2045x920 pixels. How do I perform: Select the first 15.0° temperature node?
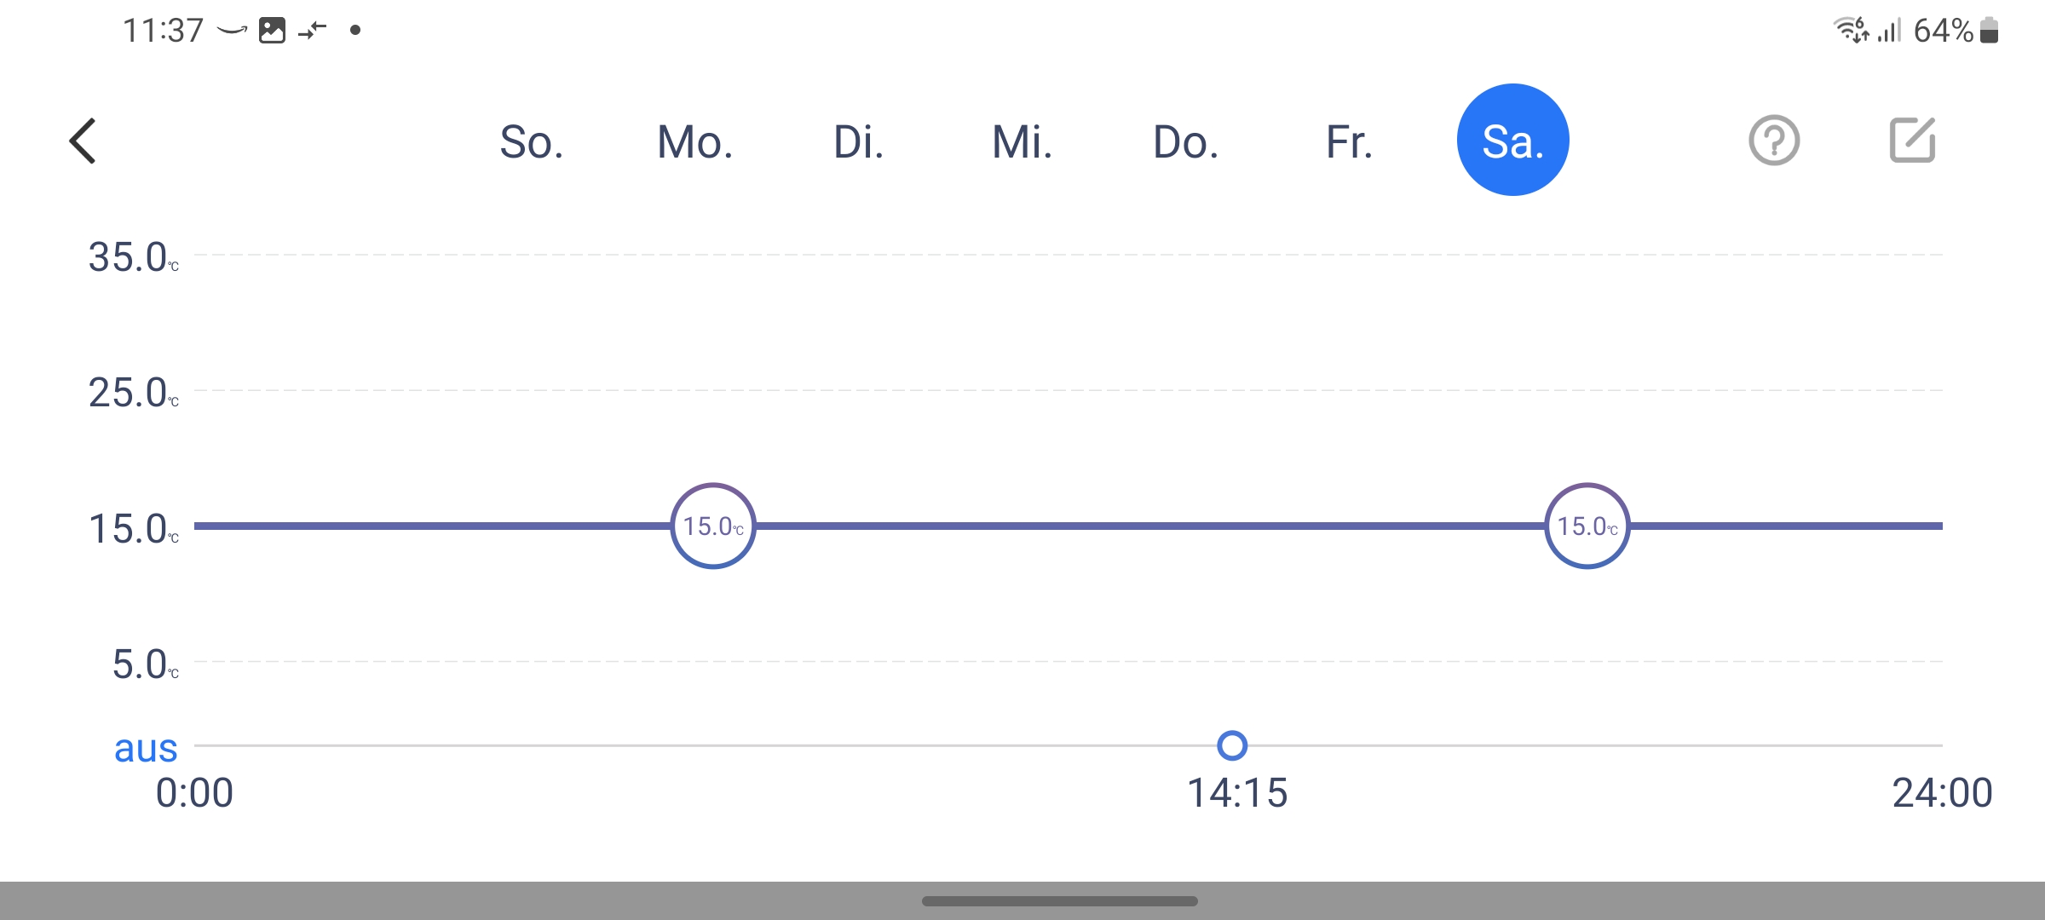(x=713, y=526)
